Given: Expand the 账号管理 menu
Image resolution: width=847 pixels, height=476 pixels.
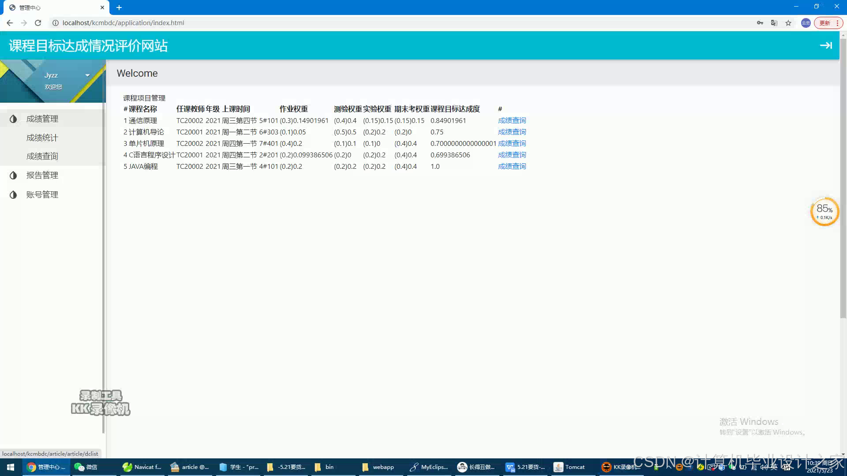Looking at the screenshot, I should click(x=42, y=195).
